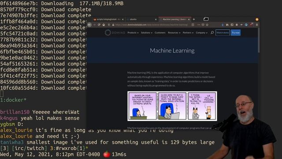Click the window-stack icon above Firefox
The width and height of the screenshot is (282, 159).
click(x=206, y=19)
